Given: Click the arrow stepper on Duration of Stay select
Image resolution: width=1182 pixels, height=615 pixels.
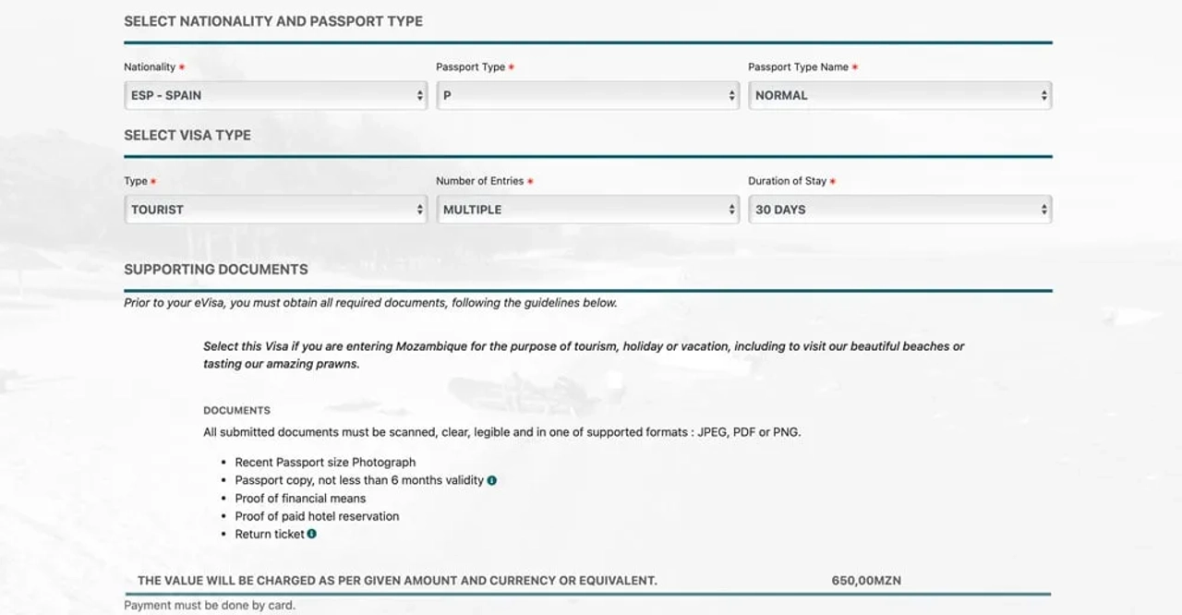Looking at the screenshot, I should point(1043,210).
